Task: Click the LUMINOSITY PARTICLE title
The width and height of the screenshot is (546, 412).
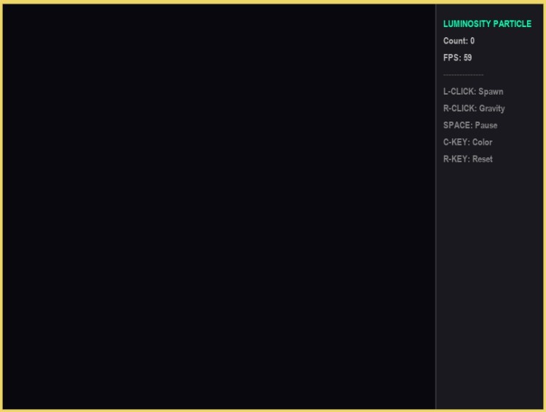Action: coord(487,24)
